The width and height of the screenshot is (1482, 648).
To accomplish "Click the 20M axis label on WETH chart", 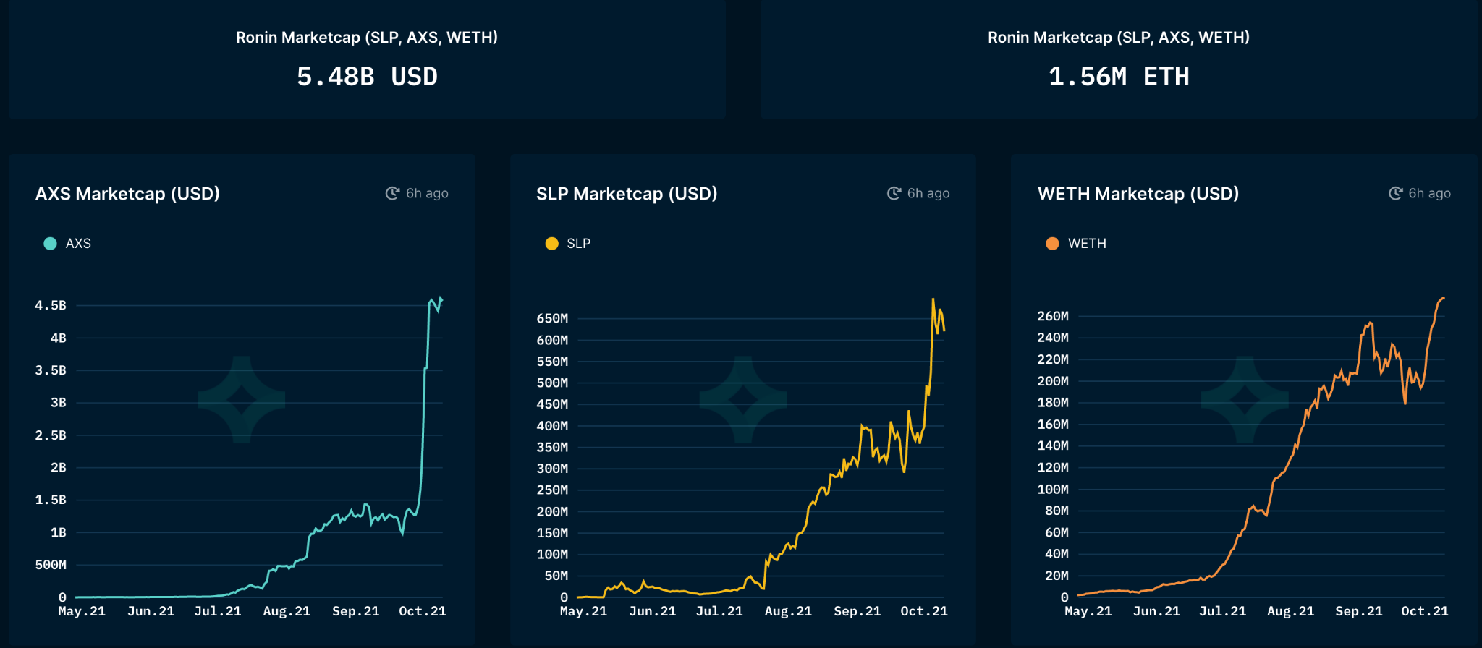I will [x=1057, y=576].
